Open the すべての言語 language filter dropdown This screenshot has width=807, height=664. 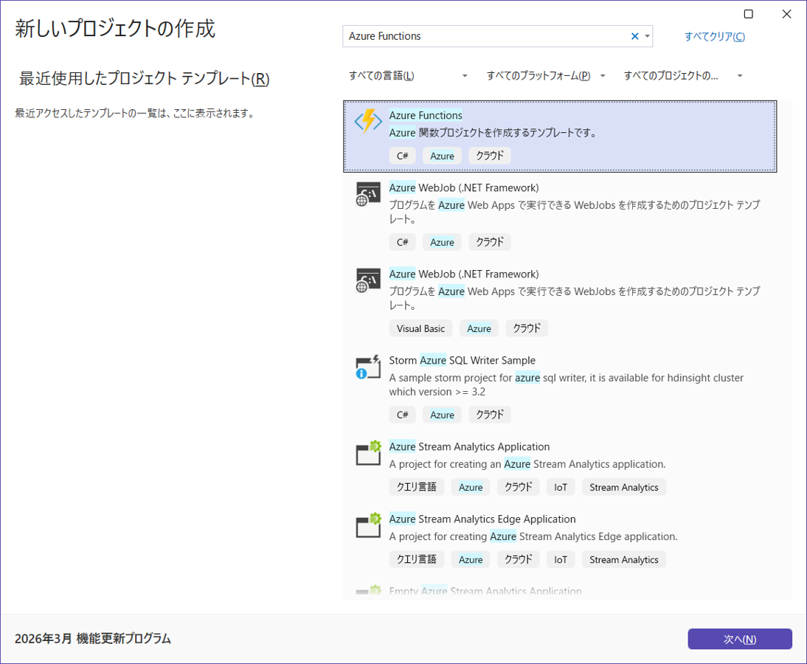[x=408, y=76]
